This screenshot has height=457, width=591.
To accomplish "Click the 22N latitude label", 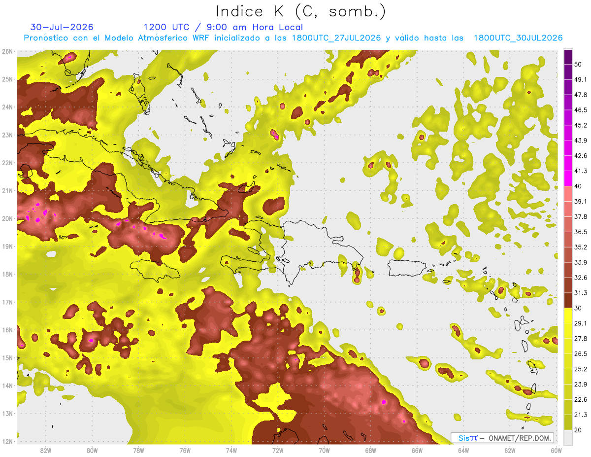I will pyautogui.click(x=7, y=163).
